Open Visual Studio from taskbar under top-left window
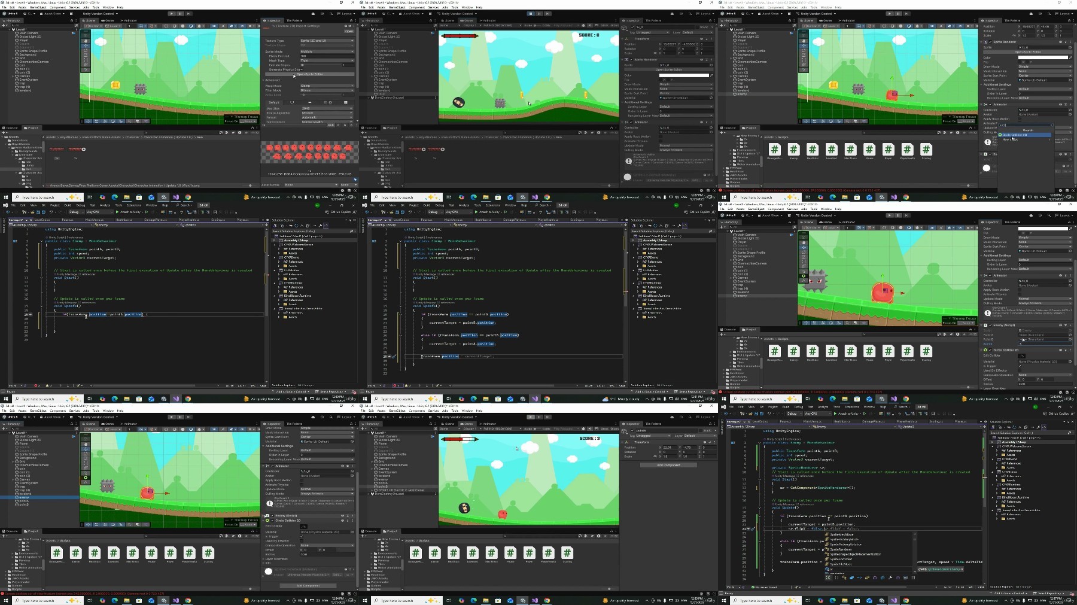This screenshot has height=605, width=1077. [175, 197]
